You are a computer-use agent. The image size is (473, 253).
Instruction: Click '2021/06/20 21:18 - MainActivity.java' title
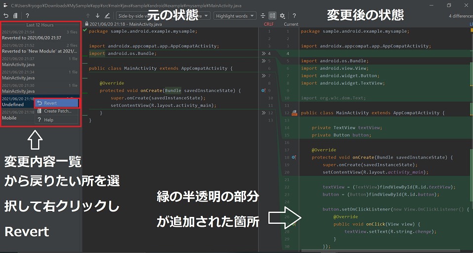[x=126, y=24]
